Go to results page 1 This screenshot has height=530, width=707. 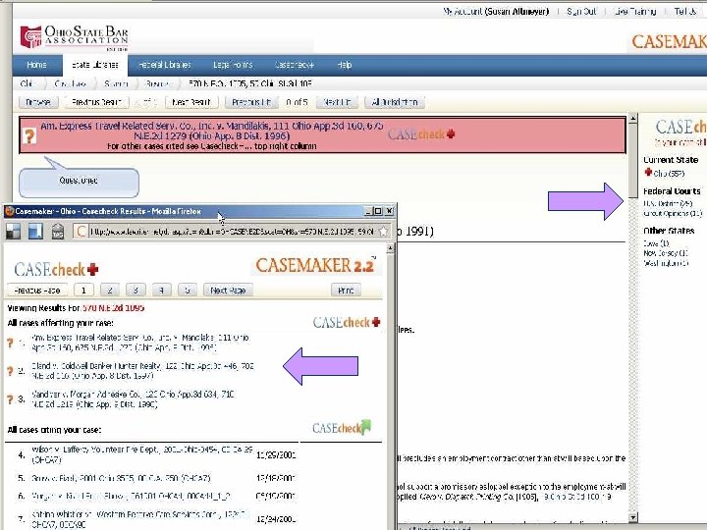click(x=83, y=291)
